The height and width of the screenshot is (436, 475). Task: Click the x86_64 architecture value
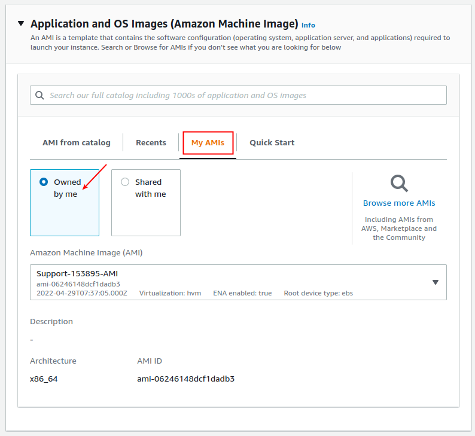tap(44, 379)
